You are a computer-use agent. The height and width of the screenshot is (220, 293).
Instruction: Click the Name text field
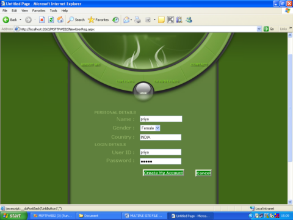coord(161,119)
